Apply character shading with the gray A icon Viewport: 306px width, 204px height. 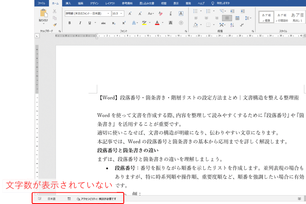click(x=171, y=23)
